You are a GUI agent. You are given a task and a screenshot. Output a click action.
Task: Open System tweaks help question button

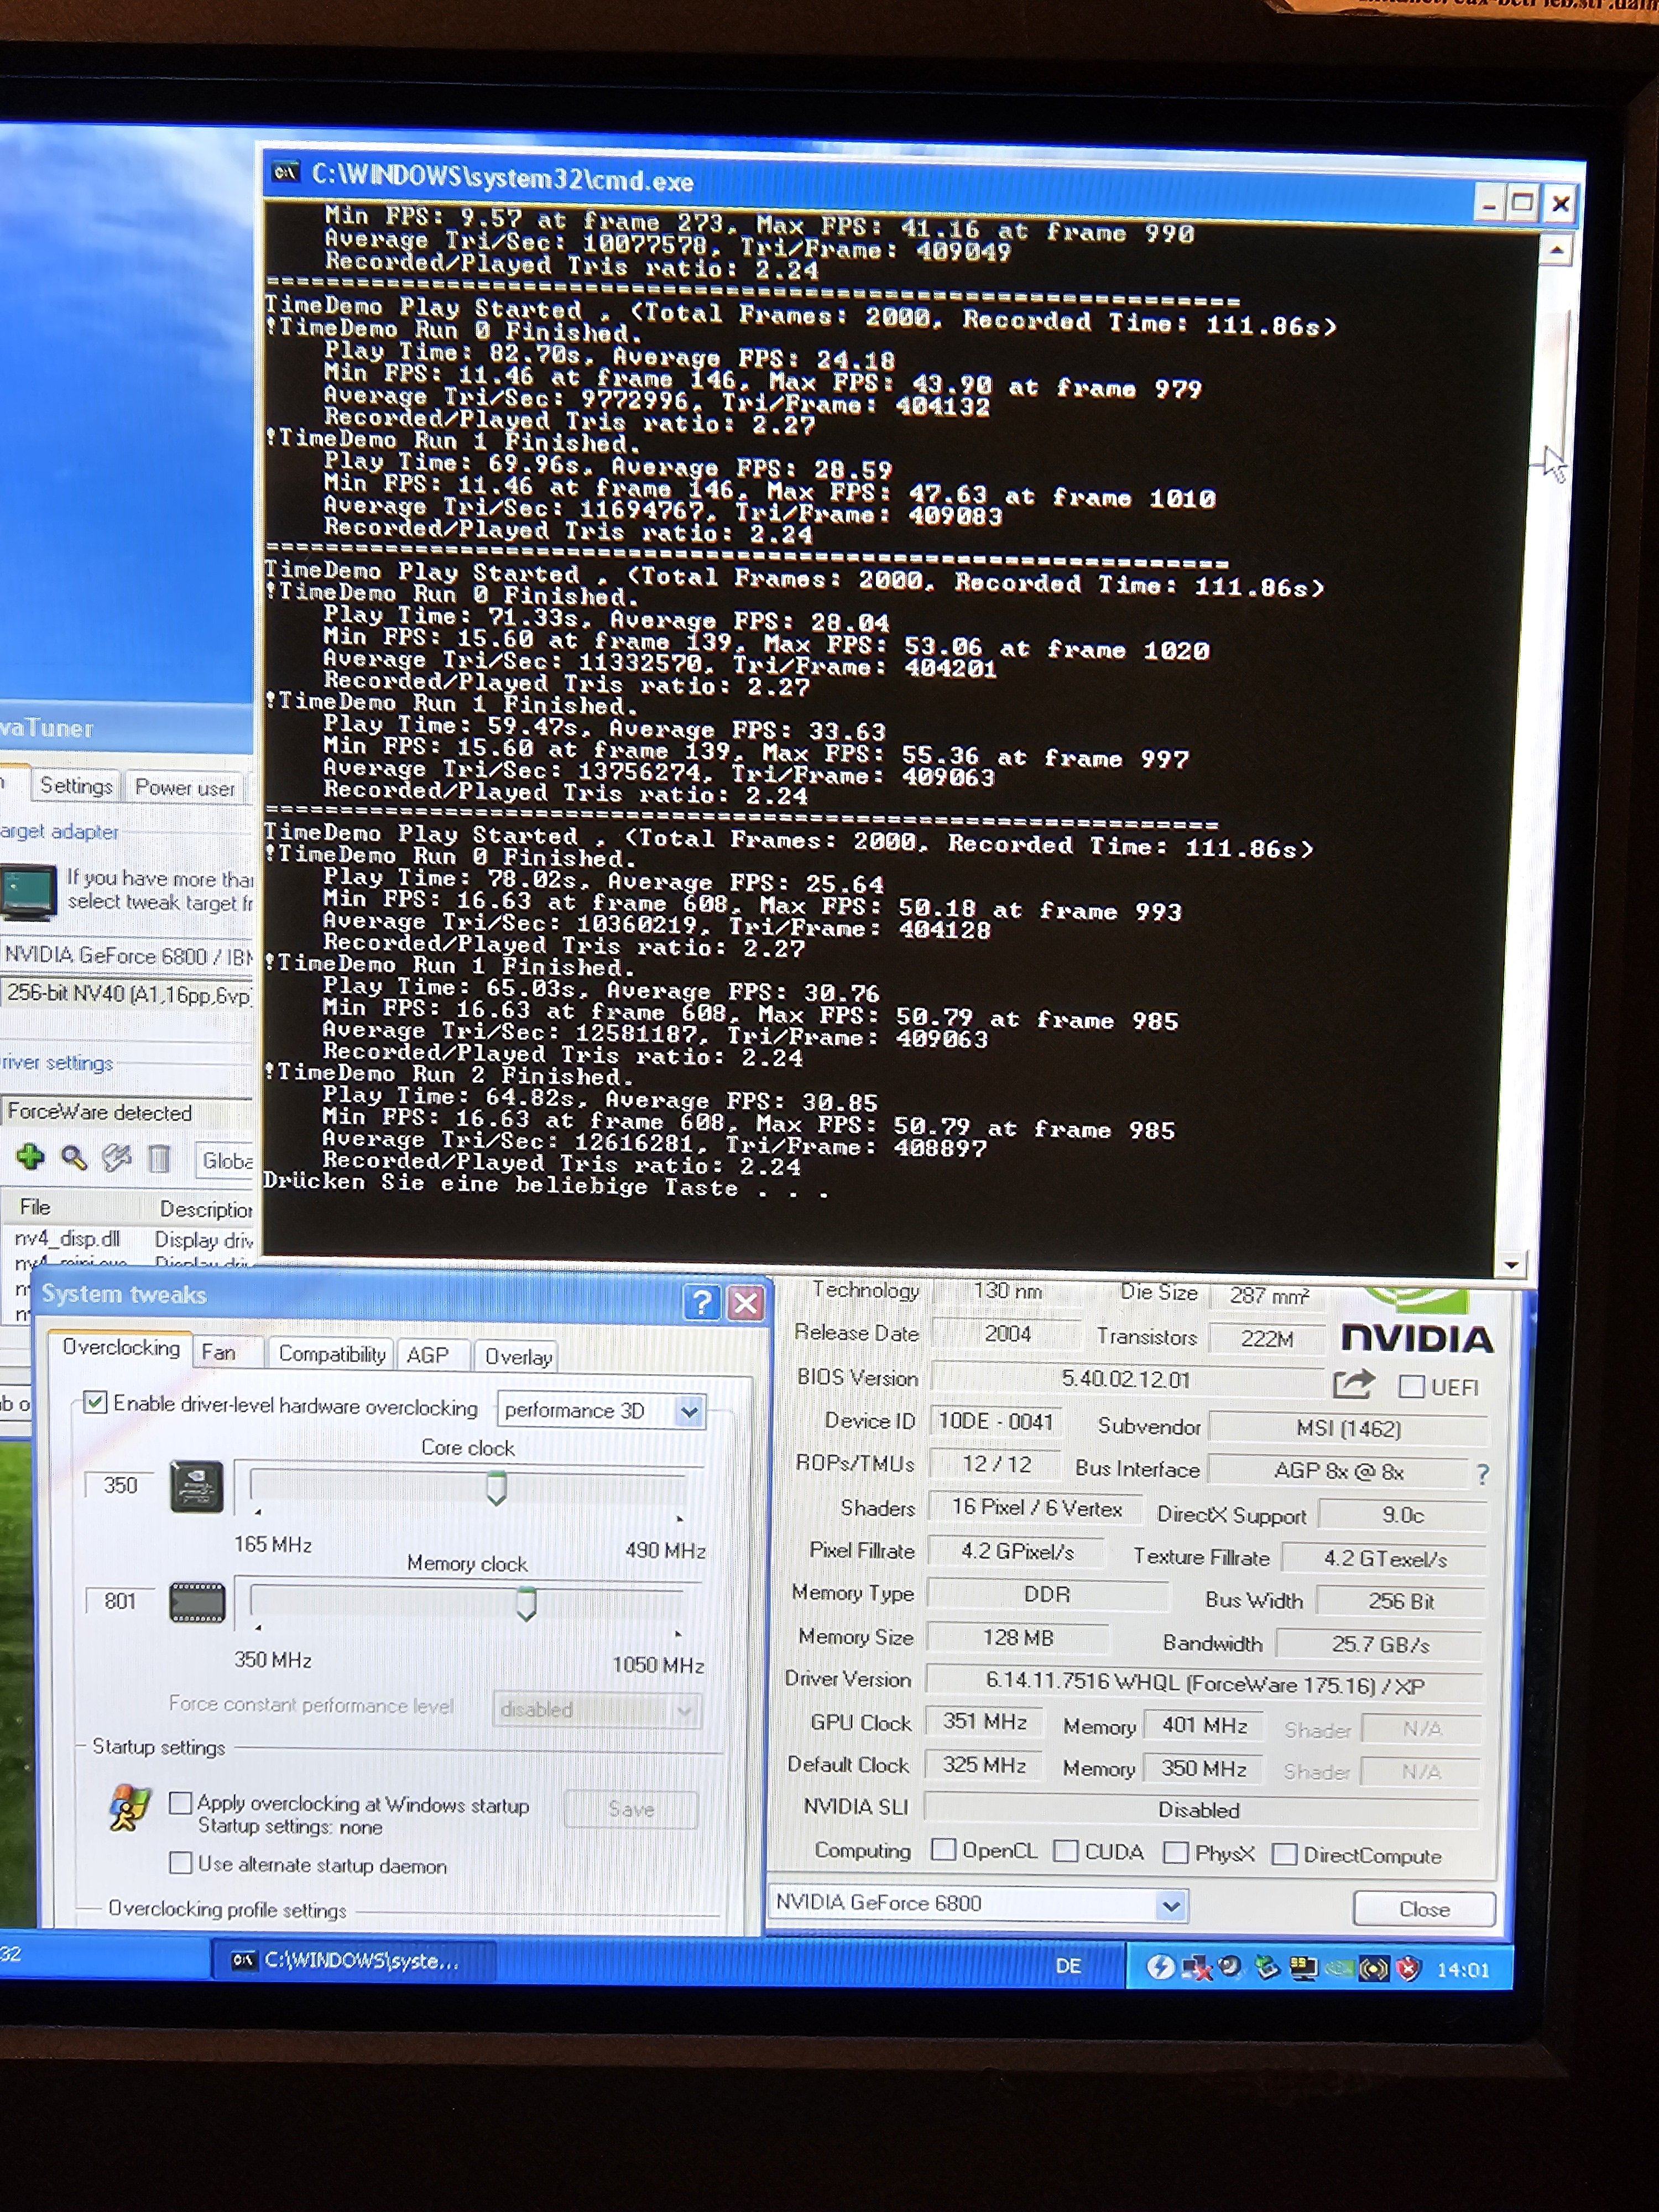701,1302
